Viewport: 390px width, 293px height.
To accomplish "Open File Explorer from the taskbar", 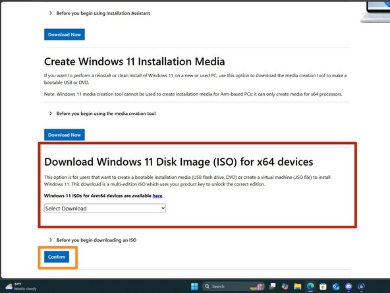I will 298,286.
